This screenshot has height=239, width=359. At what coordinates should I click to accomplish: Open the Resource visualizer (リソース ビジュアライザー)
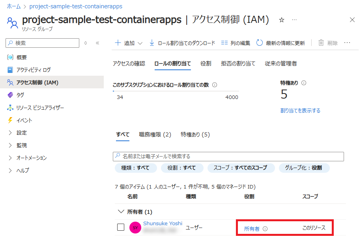(40, 108)
